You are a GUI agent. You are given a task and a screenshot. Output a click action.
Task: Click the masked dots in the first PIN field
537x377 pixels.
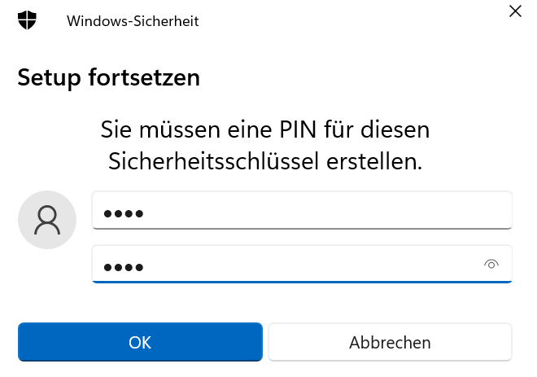(123, 214)
